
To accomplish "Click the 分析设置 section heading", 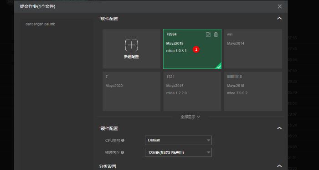I will click(108, 166).
